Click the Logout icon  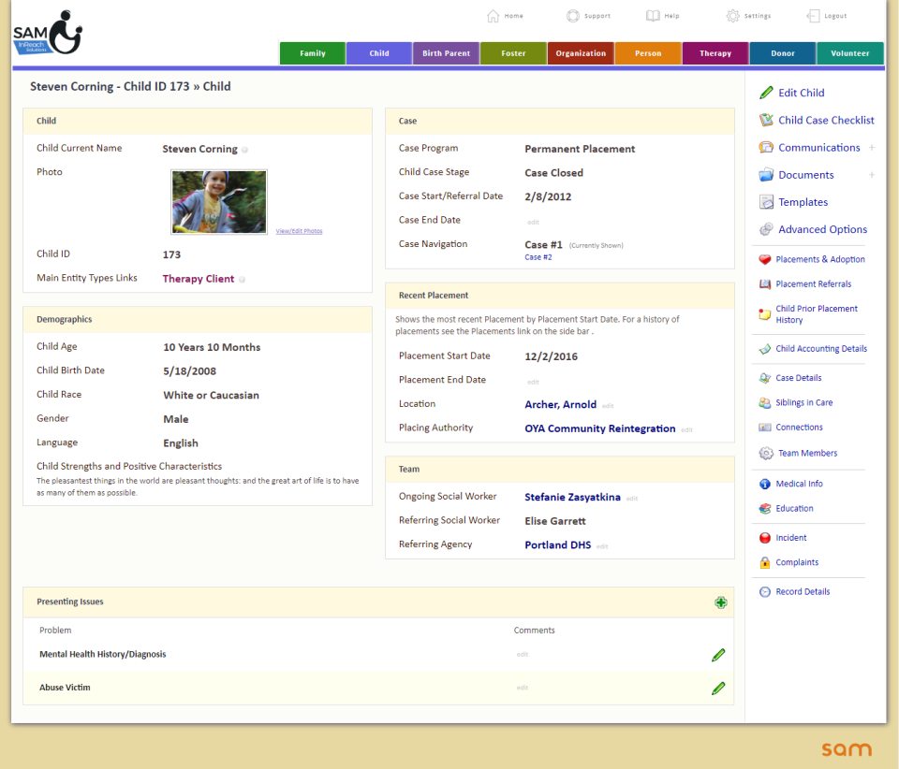(x=813, y=16)
